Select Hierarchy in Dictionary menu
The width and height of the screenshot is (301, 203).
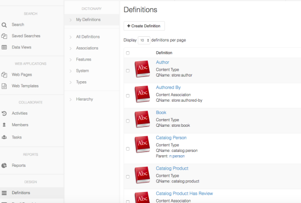click(85, 99)
